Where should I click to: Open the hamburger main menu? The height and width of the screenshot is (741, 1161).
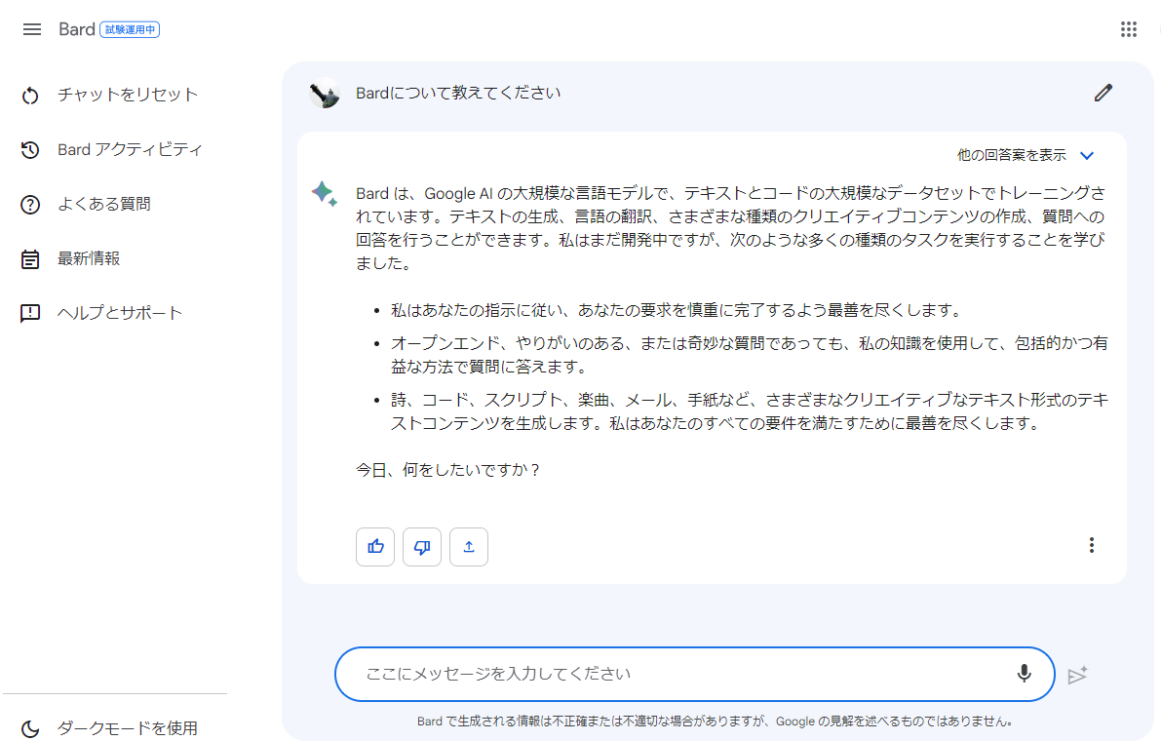pos(32,29)
